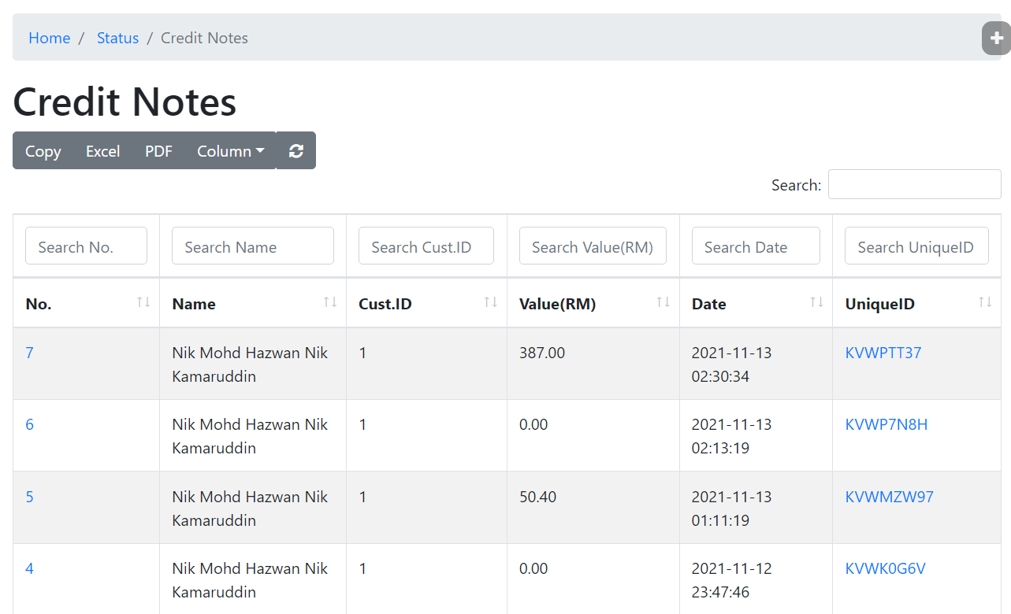Open credit note number 4
This screenshot has height=614, width=1011.
(30, 568)
